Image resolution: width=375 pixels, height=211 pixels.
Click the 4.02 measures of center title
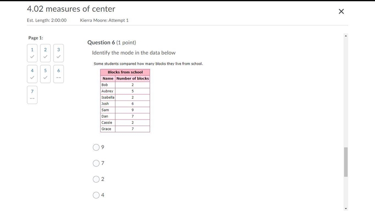click(71, 9)
